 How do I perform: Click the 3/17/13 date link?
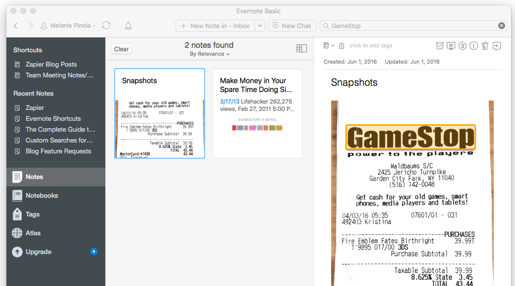pyautogui.click(x=230, y=102)
